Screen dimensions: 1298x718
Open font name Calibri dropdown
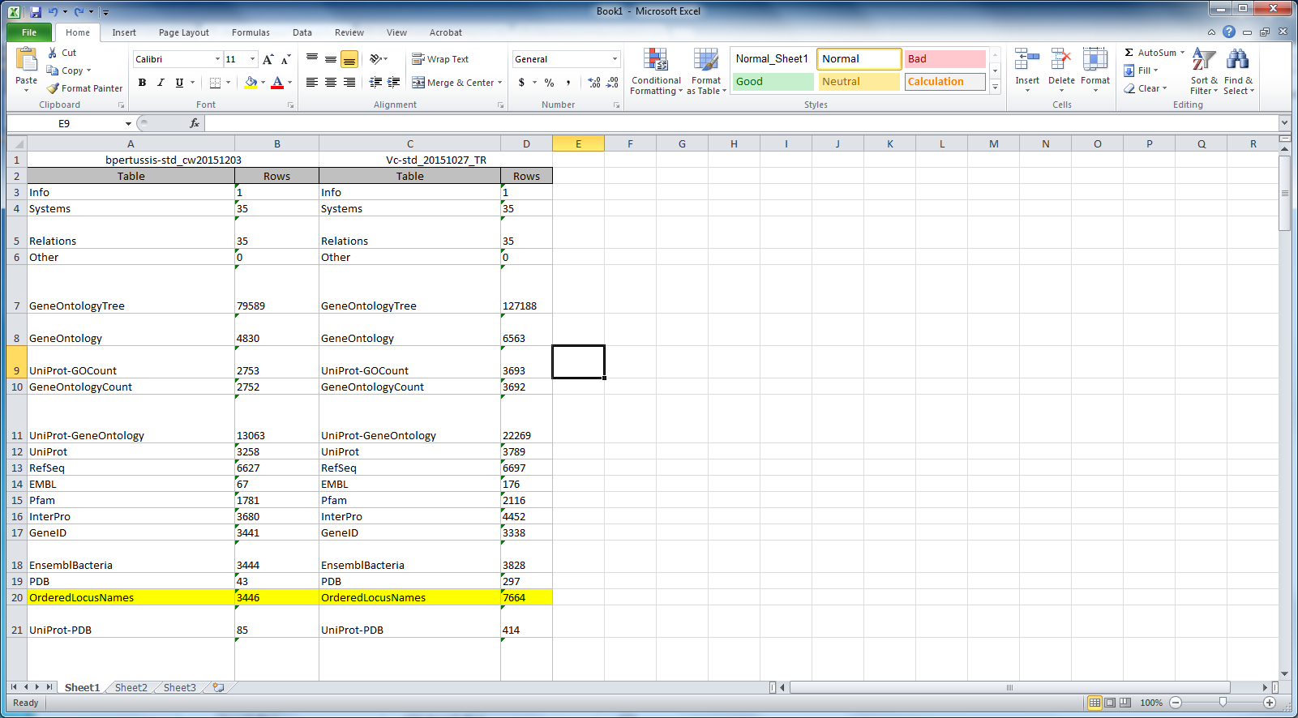tap(217, 59)
